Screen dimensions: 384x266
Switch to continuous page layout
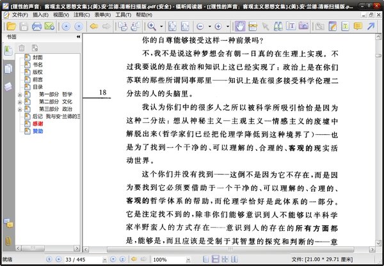click(216, 259)
